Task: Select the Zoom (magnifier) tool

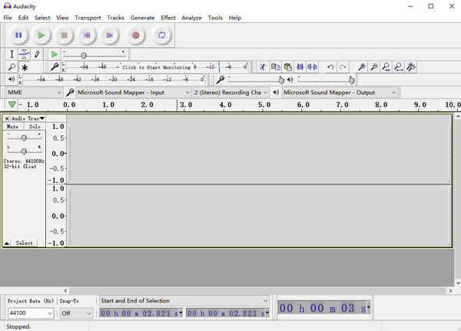Action: [x=12, y=68]
